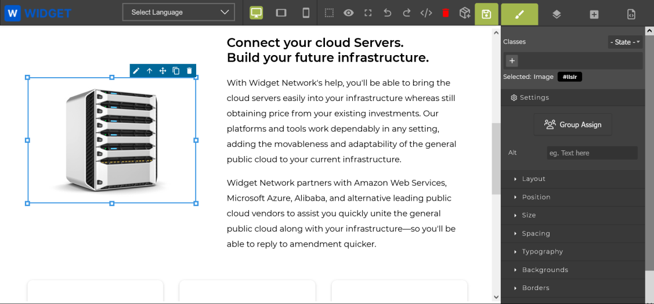This screenshot has width=654, height=304.
Task: Open the view code icon
Action: click(x=426, y=13)
